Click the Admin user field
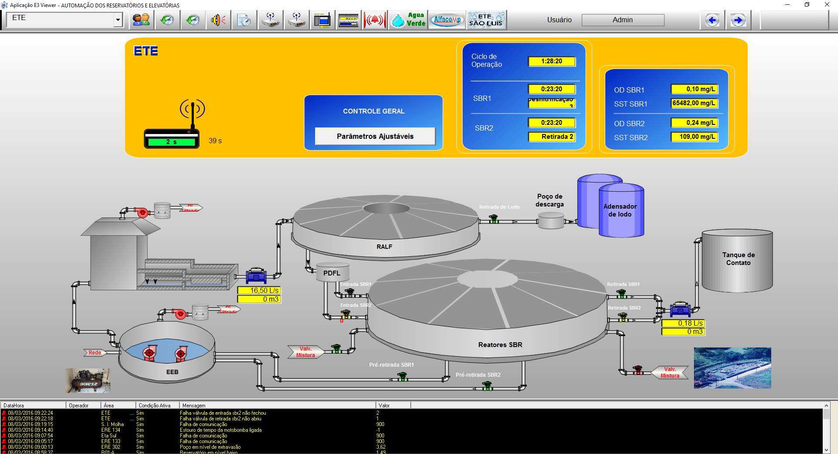Image resolution: width=838 pixels, height=454 pixels. click(623, 20)
